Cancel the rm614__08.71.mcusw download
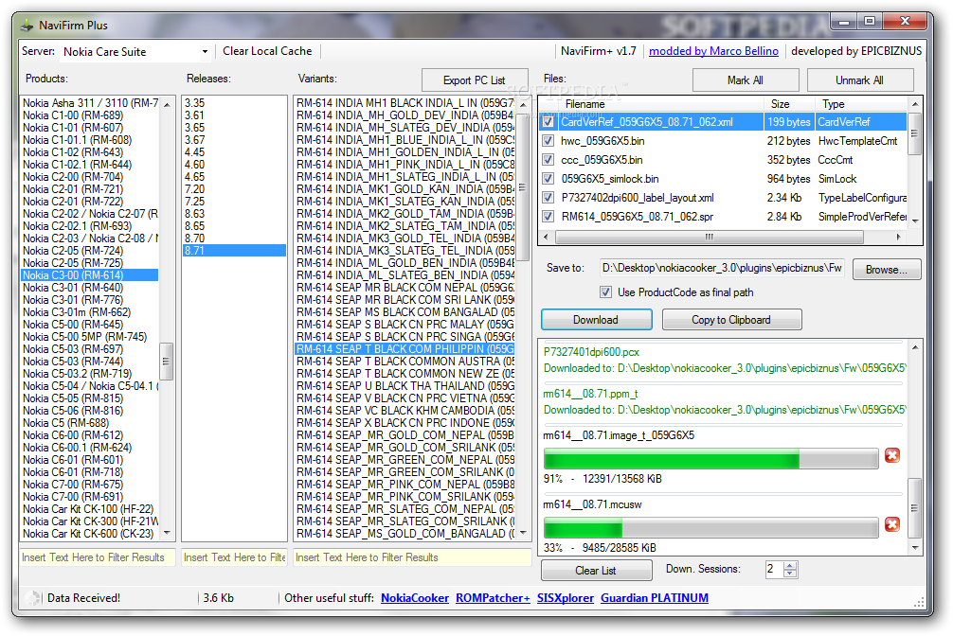The width and height of the screenshot is (953, 636). coord(891,524)
